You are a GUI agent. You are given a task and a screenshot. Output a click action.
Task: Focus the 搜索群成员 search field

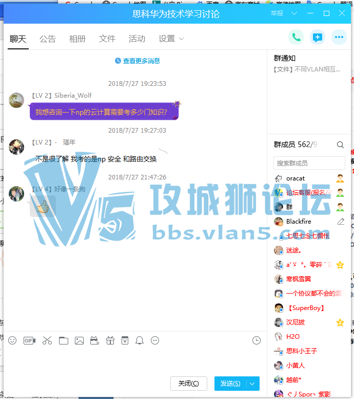point(309,163)
